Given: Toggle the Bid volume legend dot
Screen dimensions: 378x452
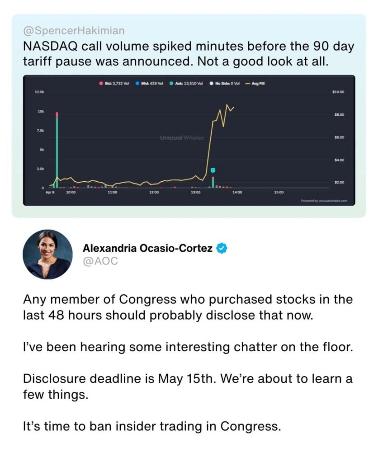Looking at the screenshot, I should pyautogui.click(x=100, y=83).
